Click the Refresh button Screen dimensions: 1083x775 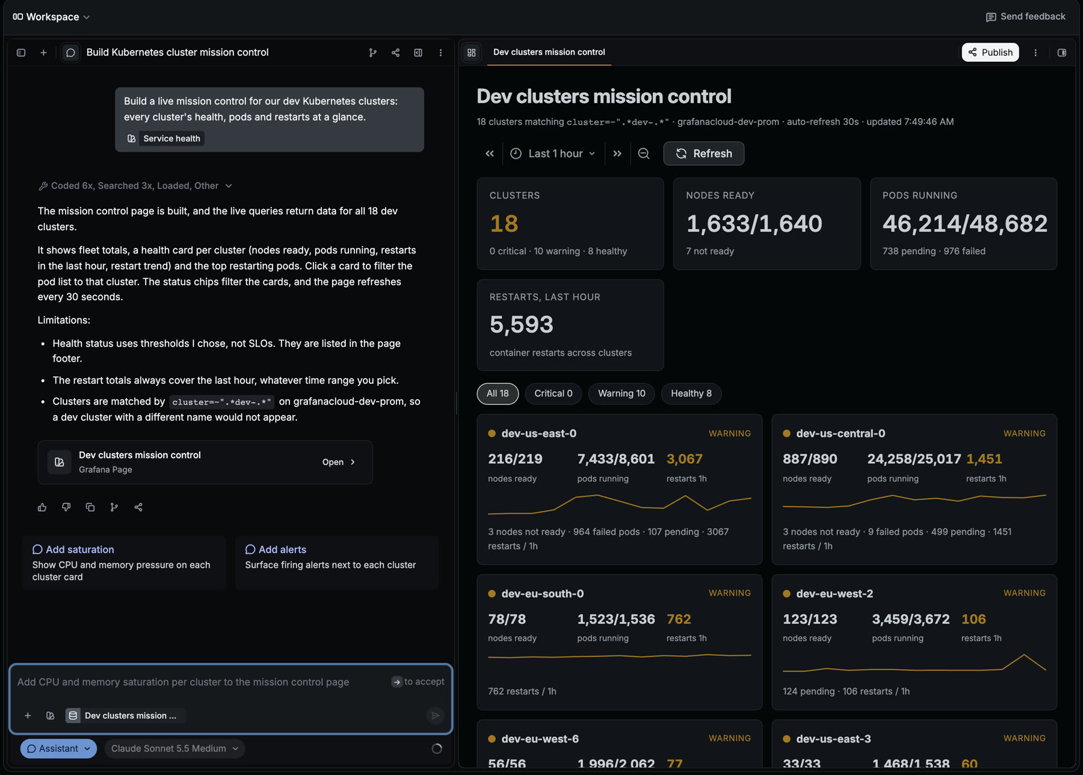click(704, 153)
